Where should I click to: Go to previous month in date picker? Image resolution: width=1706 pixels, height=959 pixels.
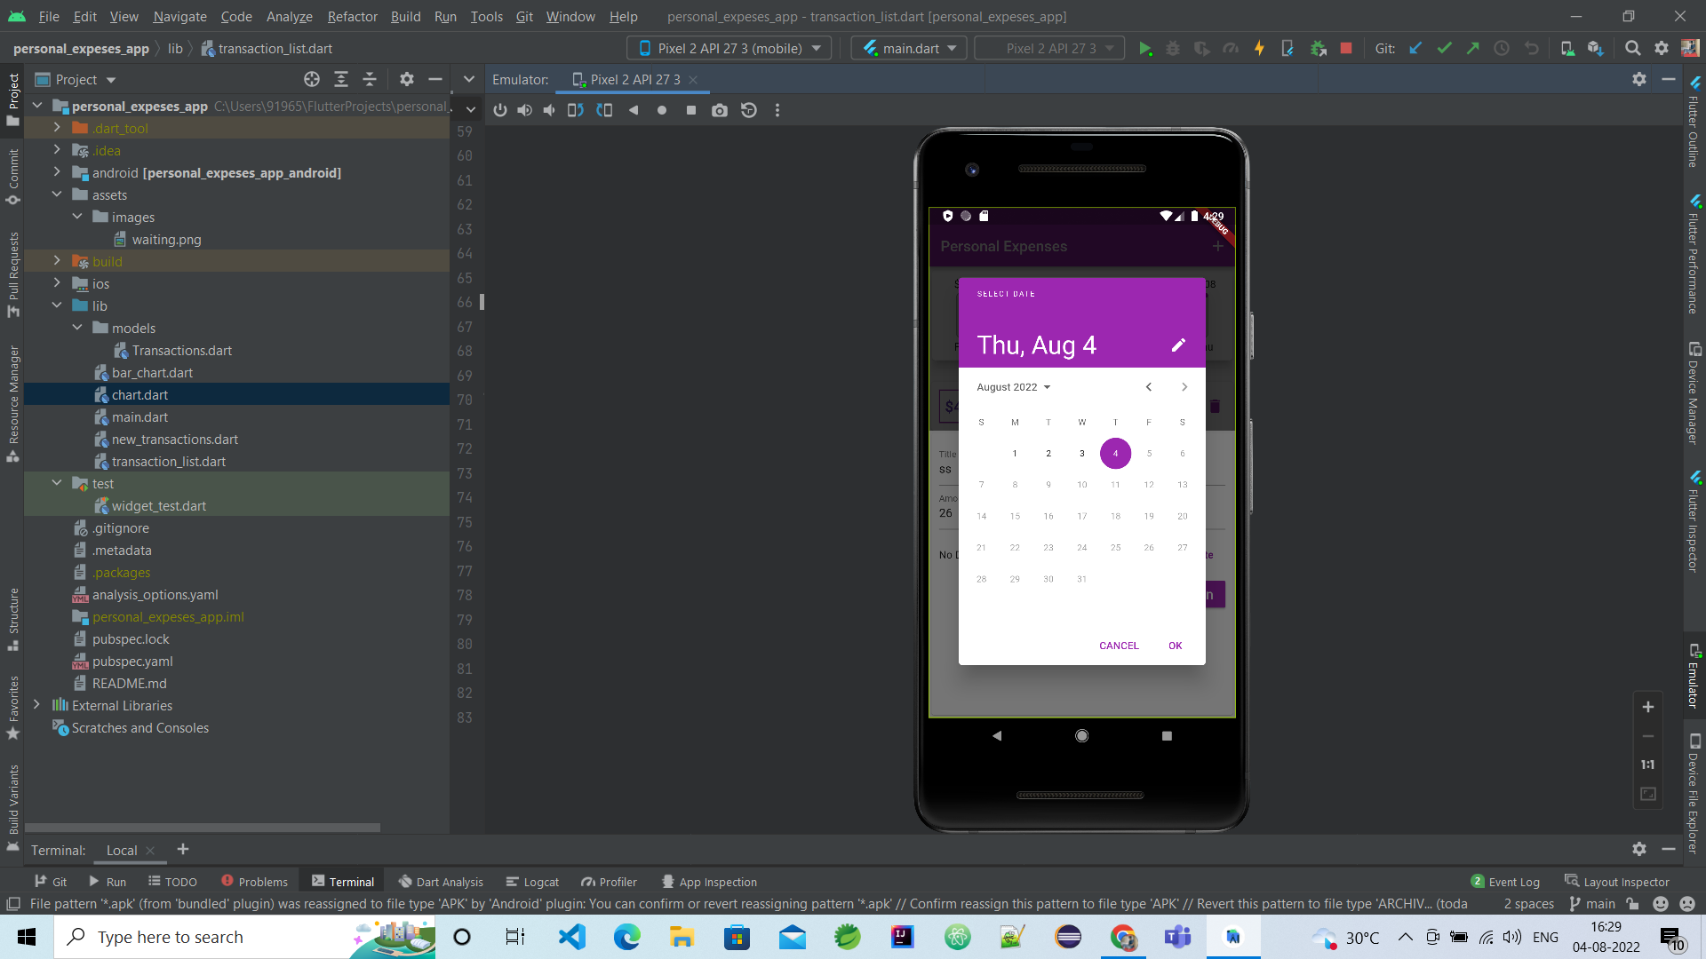tap(1149, 387)
